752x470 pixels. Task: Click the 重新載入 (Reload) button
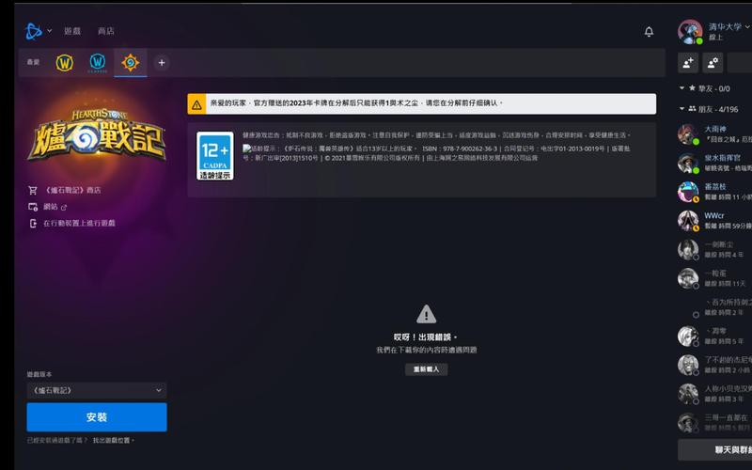427,369
